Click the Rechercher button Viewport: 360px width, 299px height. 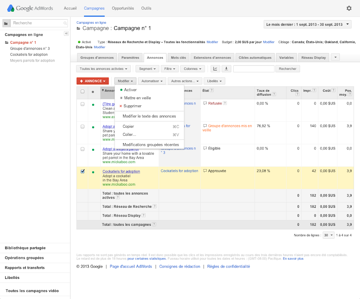coord(288,69)
